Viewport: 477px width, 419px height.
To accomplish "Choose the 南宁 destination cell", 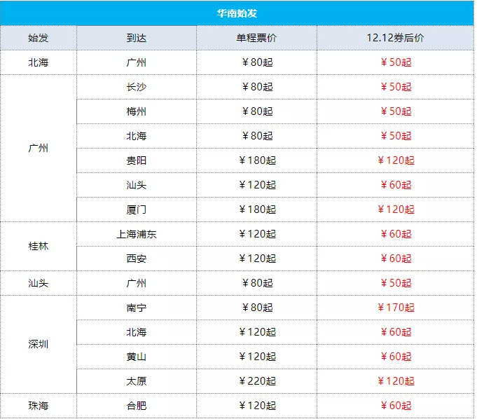I will 137,308.
